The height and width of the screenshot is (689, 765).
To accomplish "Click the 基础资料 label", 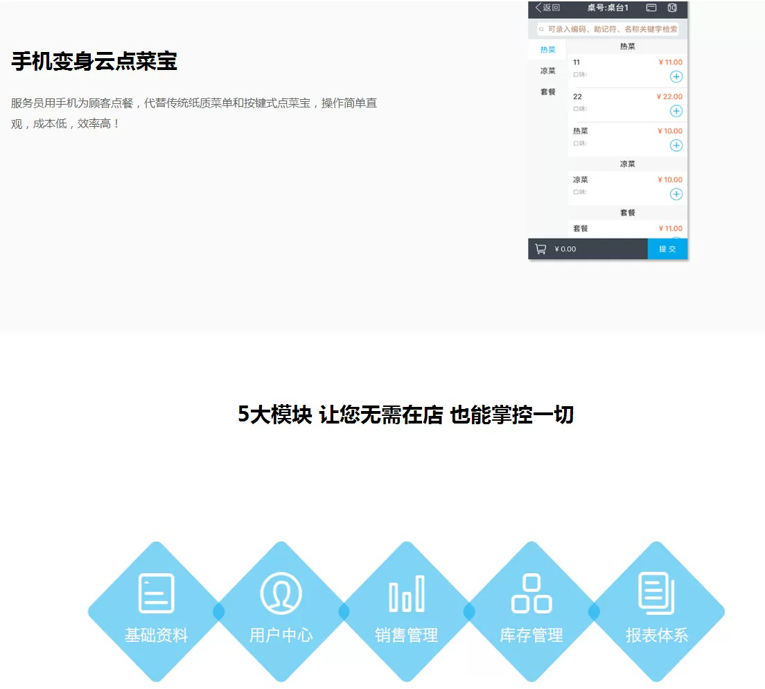I will pos(156,635).
